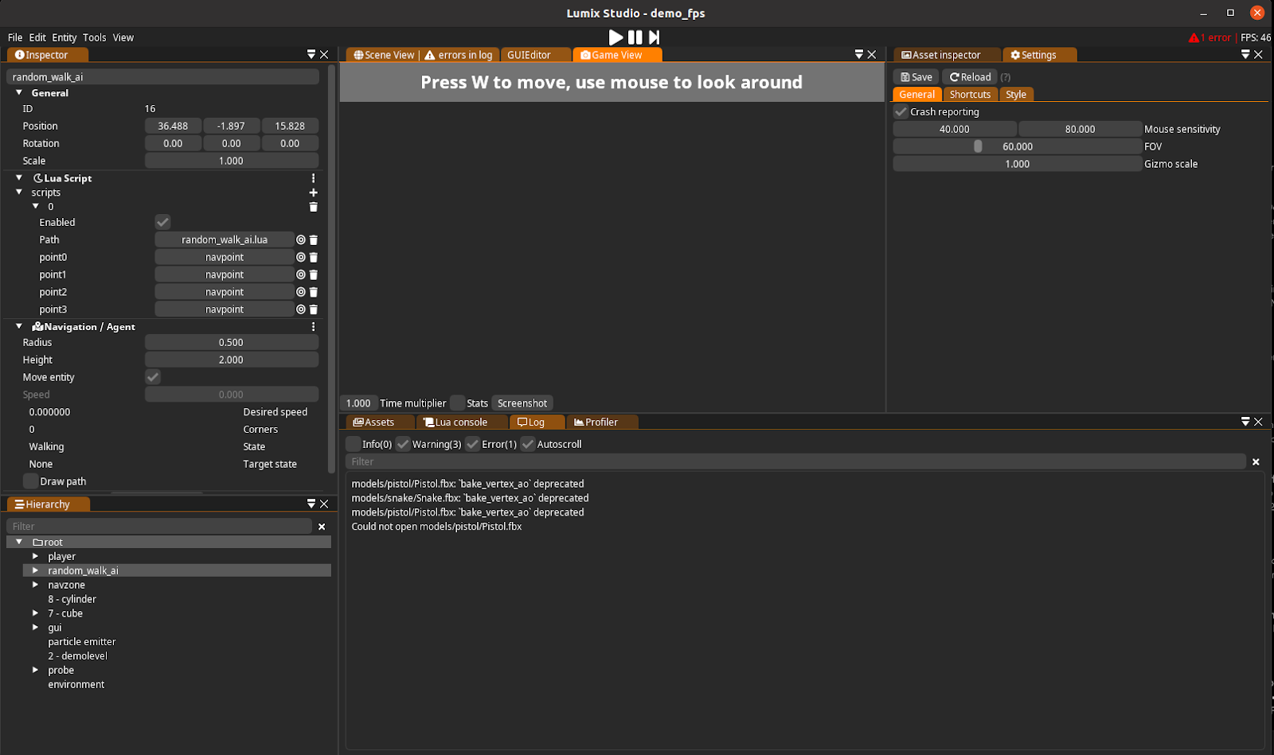Add a new script with plus icon

pyautogui.click(x=313, y=193)
